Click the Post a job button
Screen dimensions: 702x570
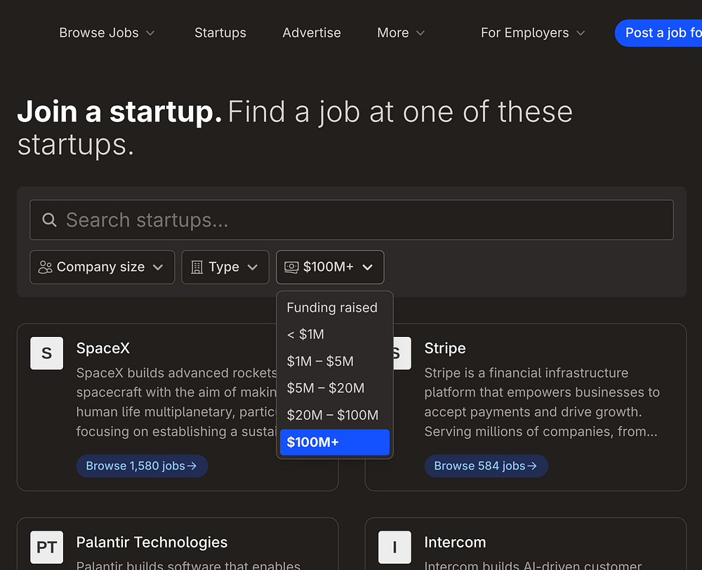(660, 33)
